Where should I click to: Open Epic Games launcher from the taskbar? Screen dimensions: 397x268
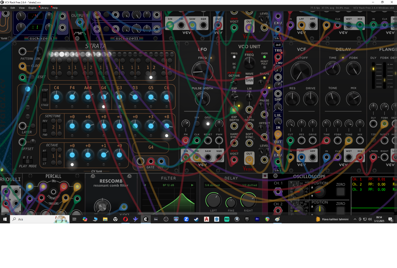click(x=247, y=219)
